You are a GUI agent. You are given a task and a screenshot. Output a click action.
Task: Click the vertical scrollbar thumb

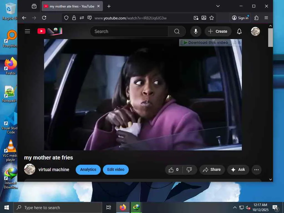click(270, 37)
